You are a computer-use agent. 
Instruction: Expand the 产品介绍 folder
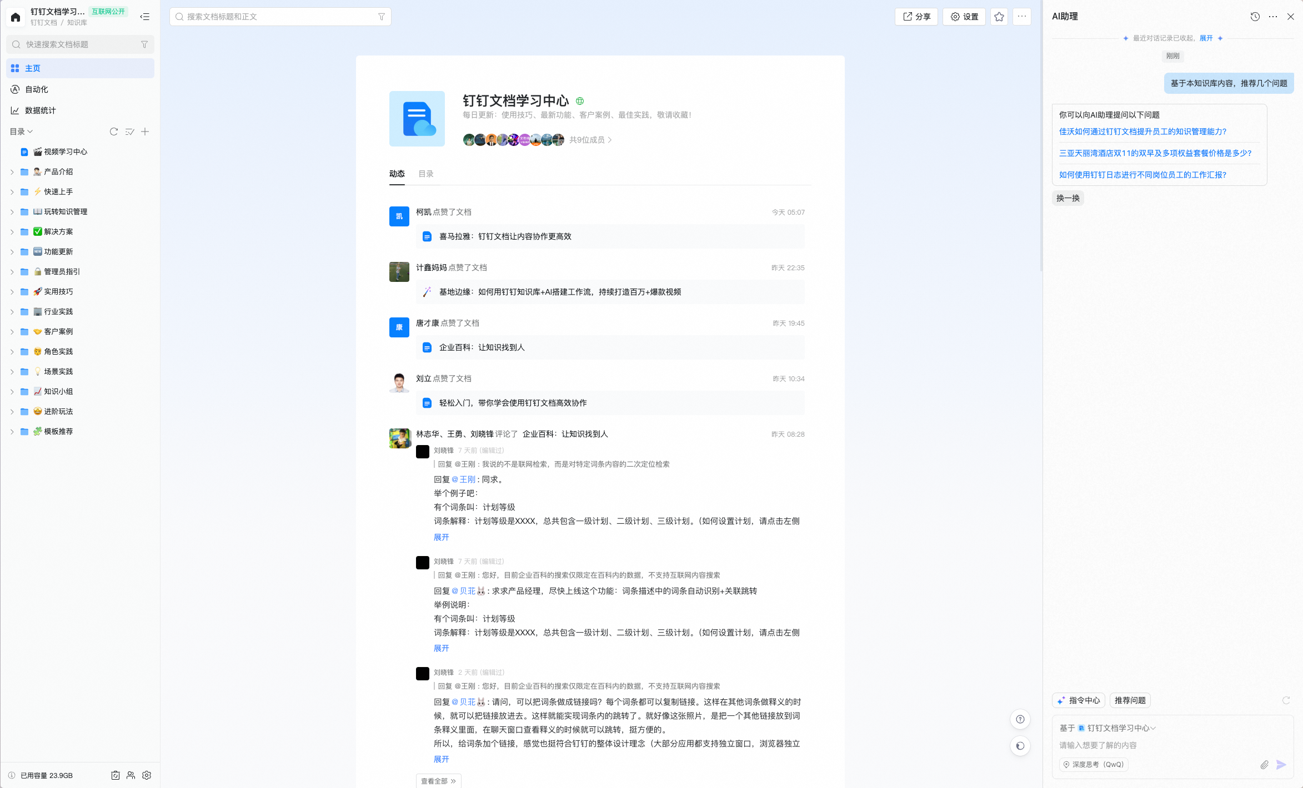click(12, 172)
